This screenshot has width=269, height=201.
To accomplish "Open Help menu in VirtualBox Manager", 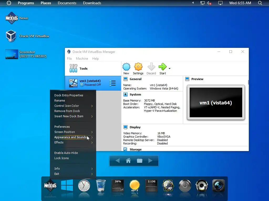I will point(95,58).
